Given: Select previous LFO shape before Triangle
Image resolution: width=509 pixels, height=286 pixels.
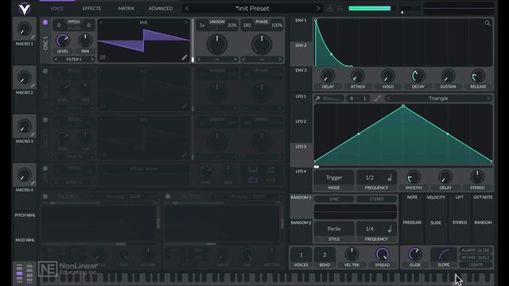Looking at the screenshot, I should coord(389,99).
